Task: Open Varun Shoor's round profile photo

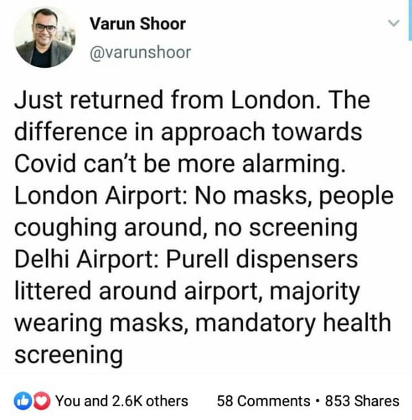Action: [x=44, y=37]
